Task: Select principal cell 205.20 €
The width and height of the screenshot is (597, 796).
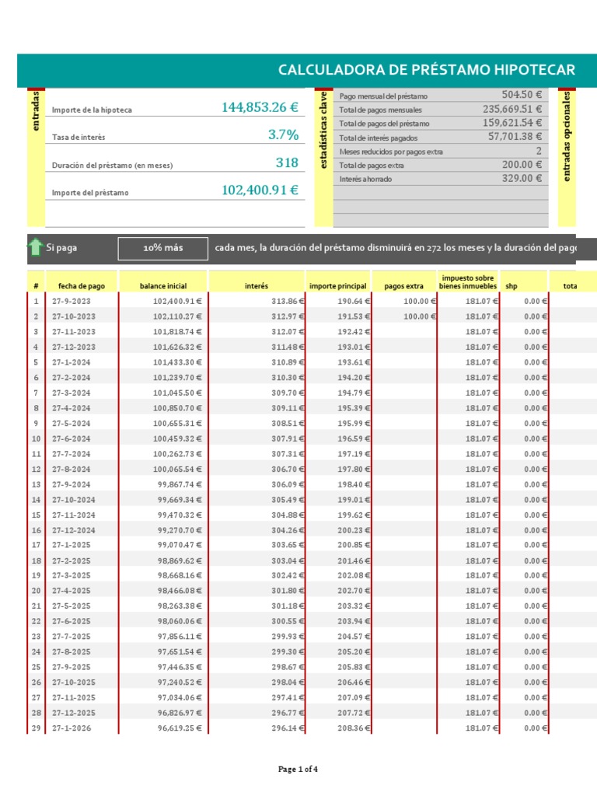Action: point(354,651)
